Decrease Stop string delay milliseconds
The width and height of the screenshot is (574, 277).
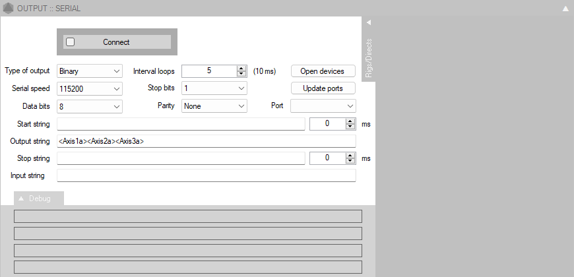350,161
